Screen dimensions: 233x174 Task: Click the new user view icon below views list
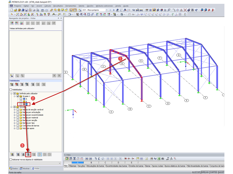[12, 76]
